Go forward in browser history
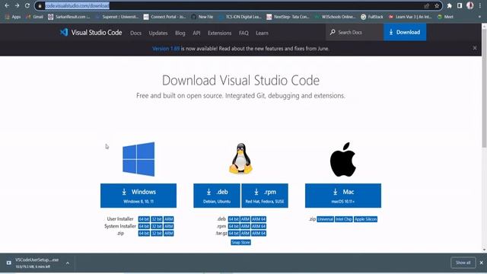Image resolution: width=487 pixels, height=274 pixels. point(17,5)
